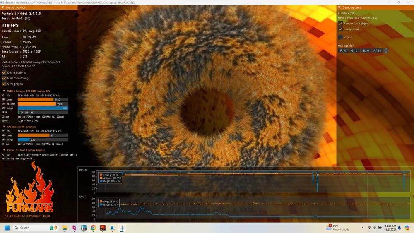The width and height of the screenshot is (414, 233).
Task: Click the battery status tray icon
Action: coord(380,228)
